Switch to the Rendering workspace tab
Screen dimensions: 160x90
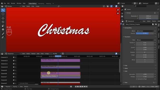(x=41, y=3)
